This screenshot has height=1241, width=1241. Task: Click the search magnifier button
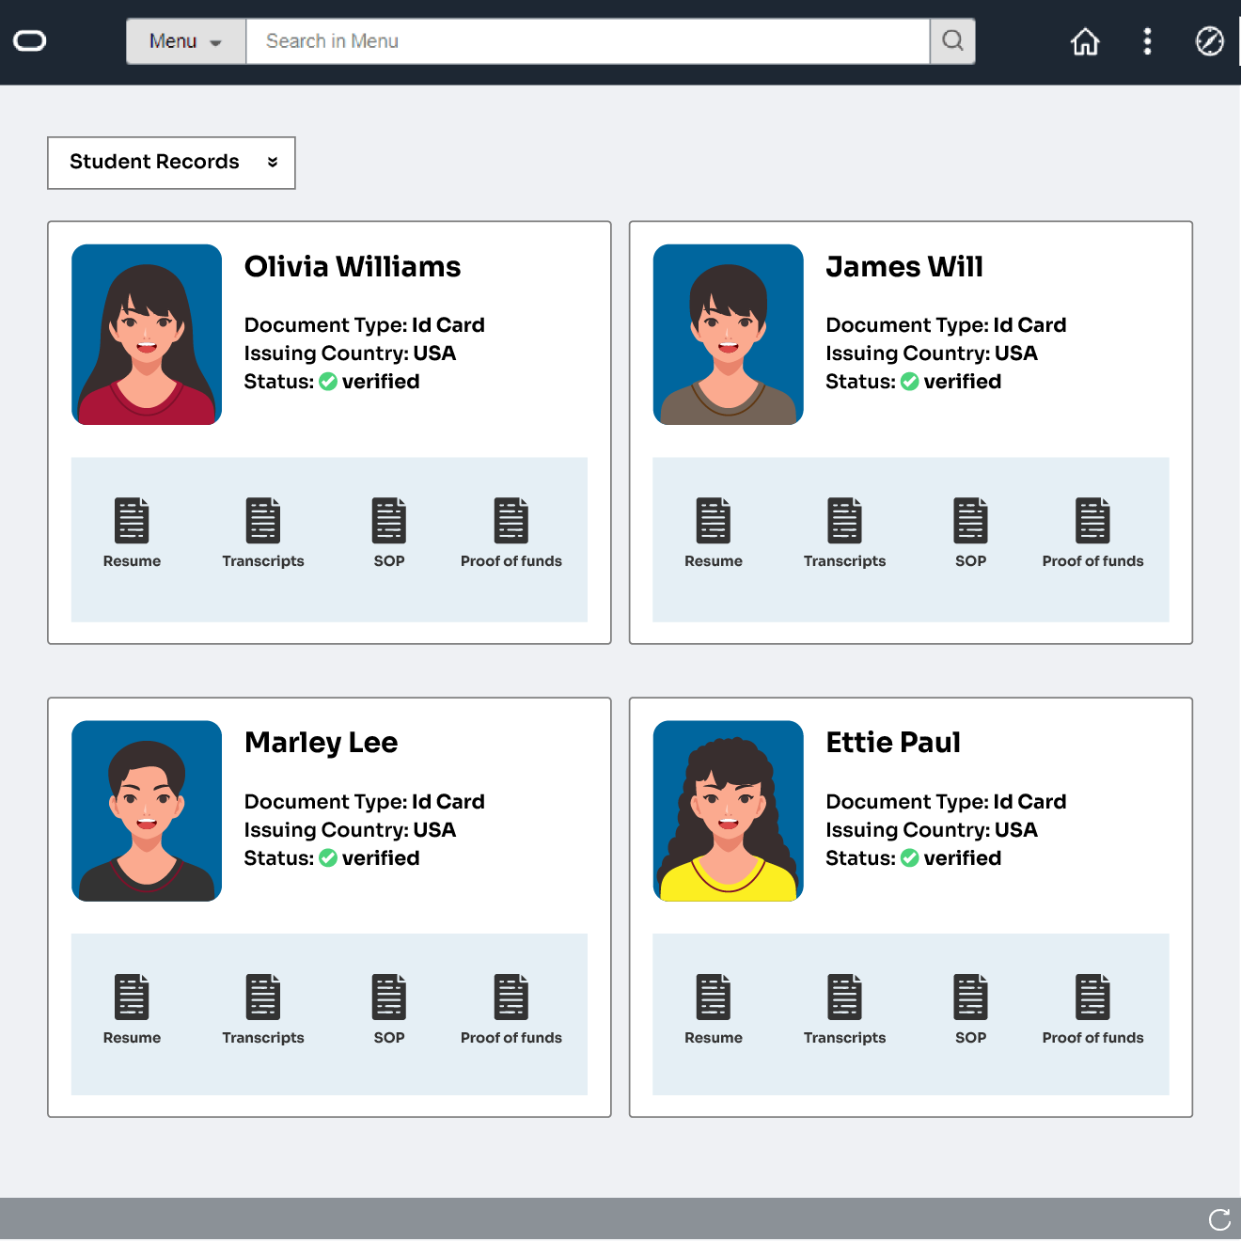coord(952,40)
